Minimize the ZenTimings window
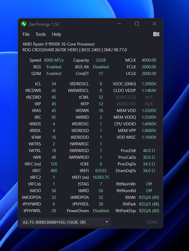This screenshot has height=251, width=189. [119, 24]
